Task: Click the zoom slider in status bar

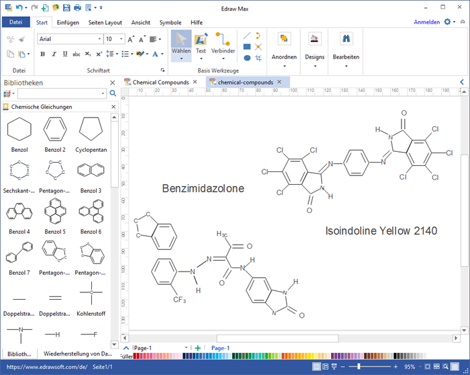Action: 359,367
